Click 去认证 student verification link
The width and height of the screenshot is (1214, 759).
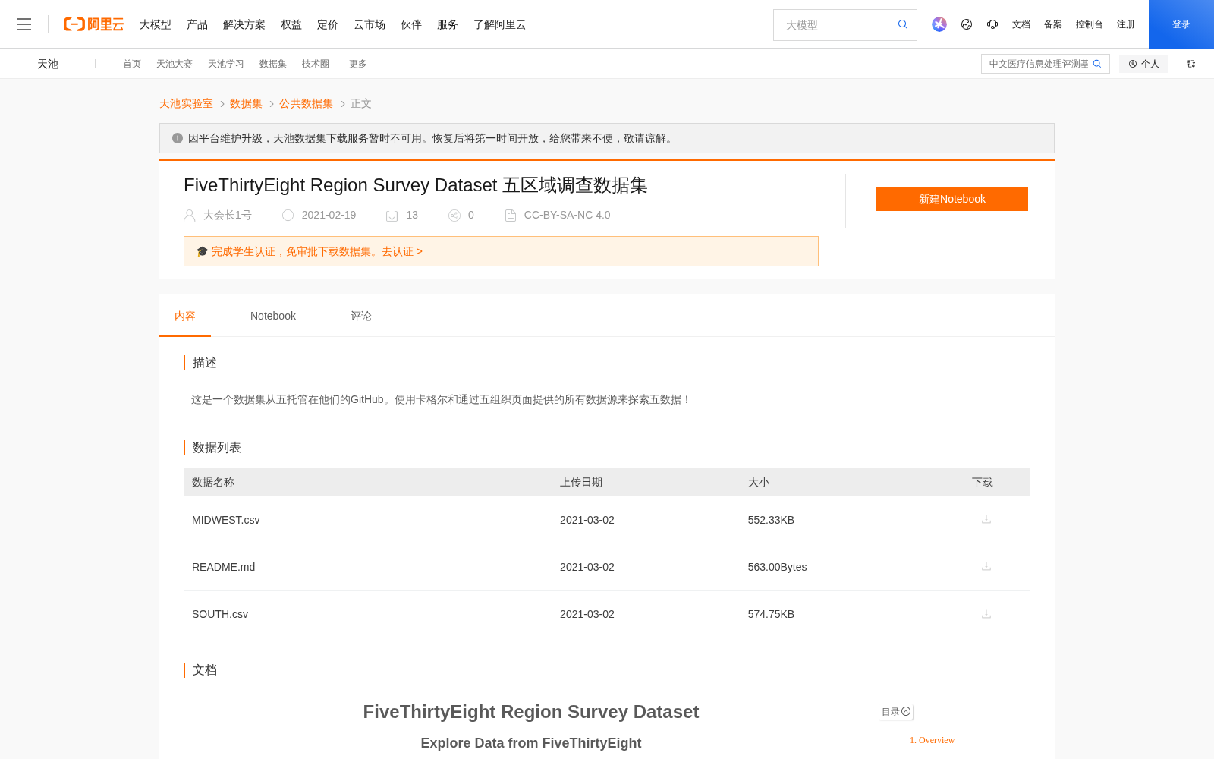click(x=402, y=251)
